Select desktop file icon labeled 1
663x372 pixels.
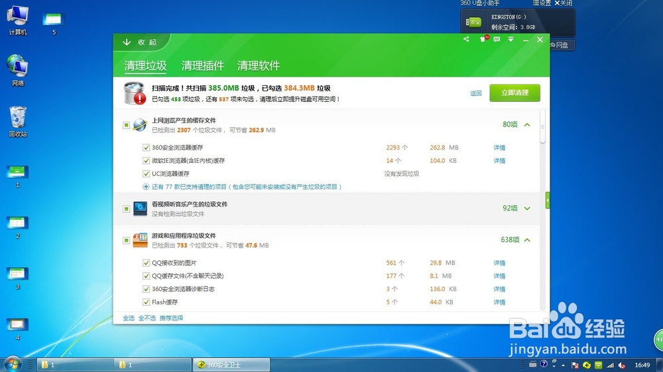point(17,177)
